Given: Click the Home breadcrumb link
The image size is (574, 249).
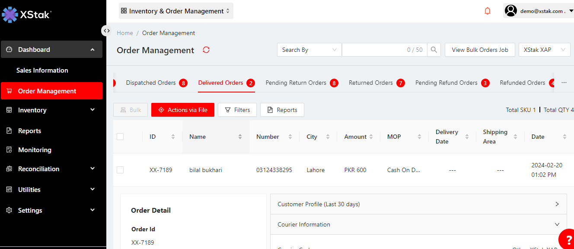Looking at the screenshot, I should coord(125,33).
